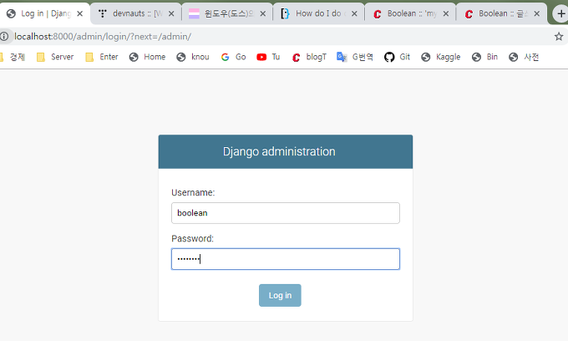Open the Kaggle bookmark
The width and height of the screenshot is (568, 341).
click(x=441, y=57)
